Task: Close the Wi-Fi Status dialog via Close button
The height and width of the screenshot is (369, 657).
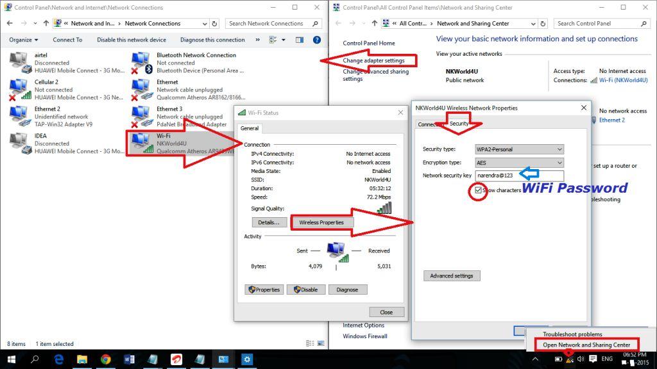Action: [x=386, y=312]
